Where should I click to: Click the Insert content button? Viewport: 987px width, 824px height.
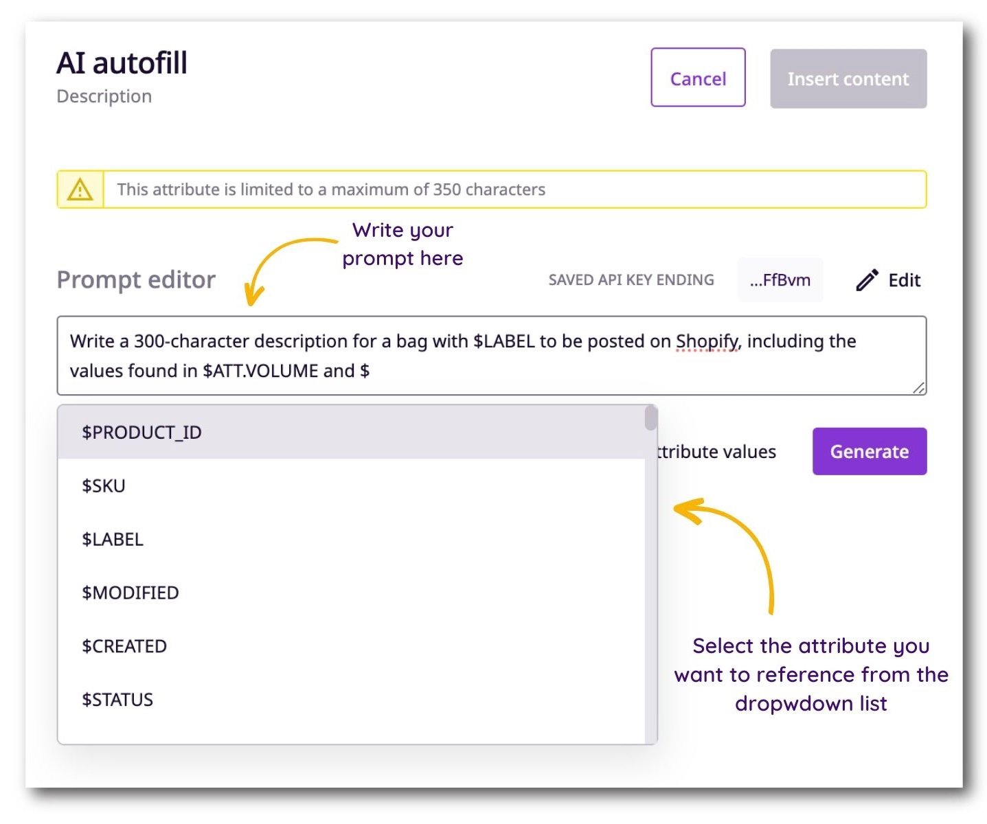[848, 78]
